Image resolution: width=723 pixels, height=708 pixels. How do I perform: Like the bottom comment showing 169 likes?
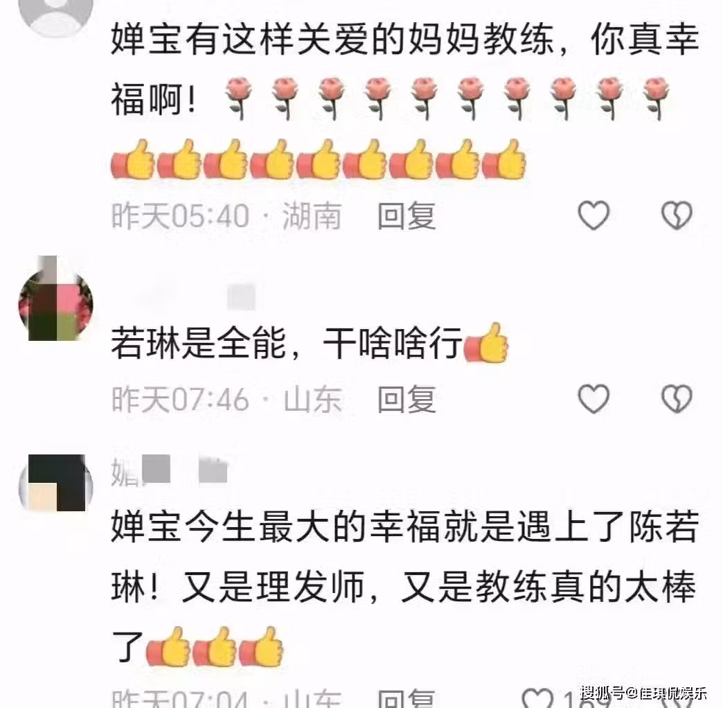[537, 698]
